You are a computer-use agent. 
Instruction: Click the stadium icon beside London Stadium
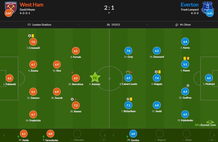click(x=29, y=24)
